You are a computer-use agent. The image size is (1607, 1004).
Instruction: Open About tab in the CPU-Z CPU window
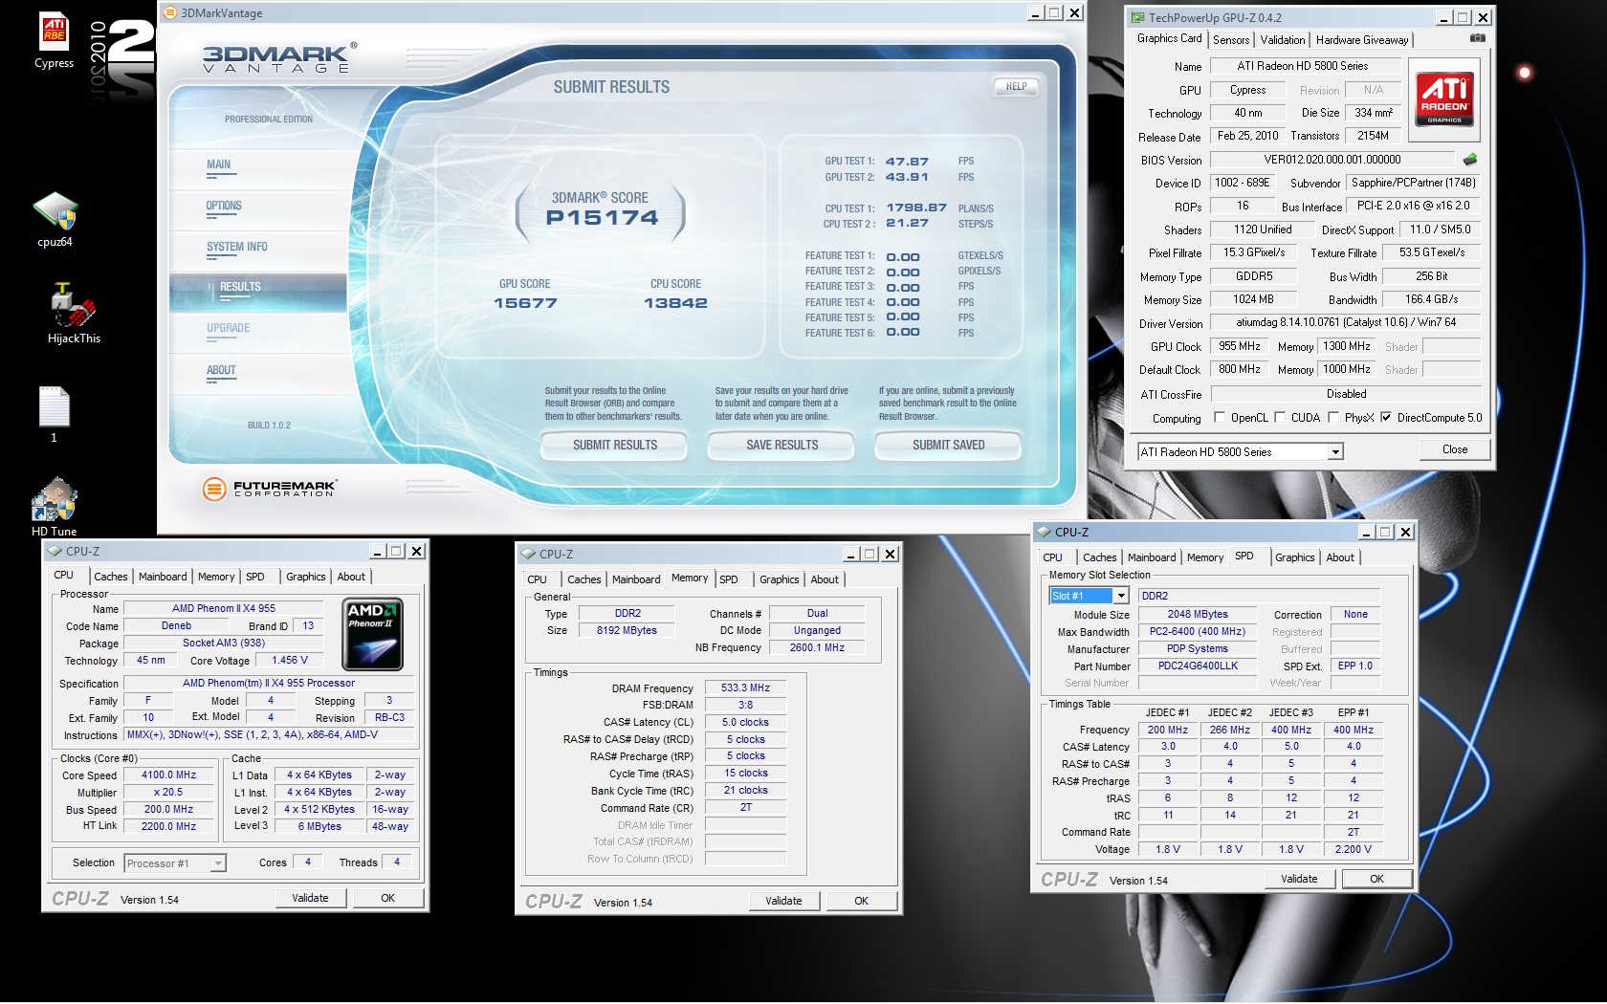[x=351, y=577]
